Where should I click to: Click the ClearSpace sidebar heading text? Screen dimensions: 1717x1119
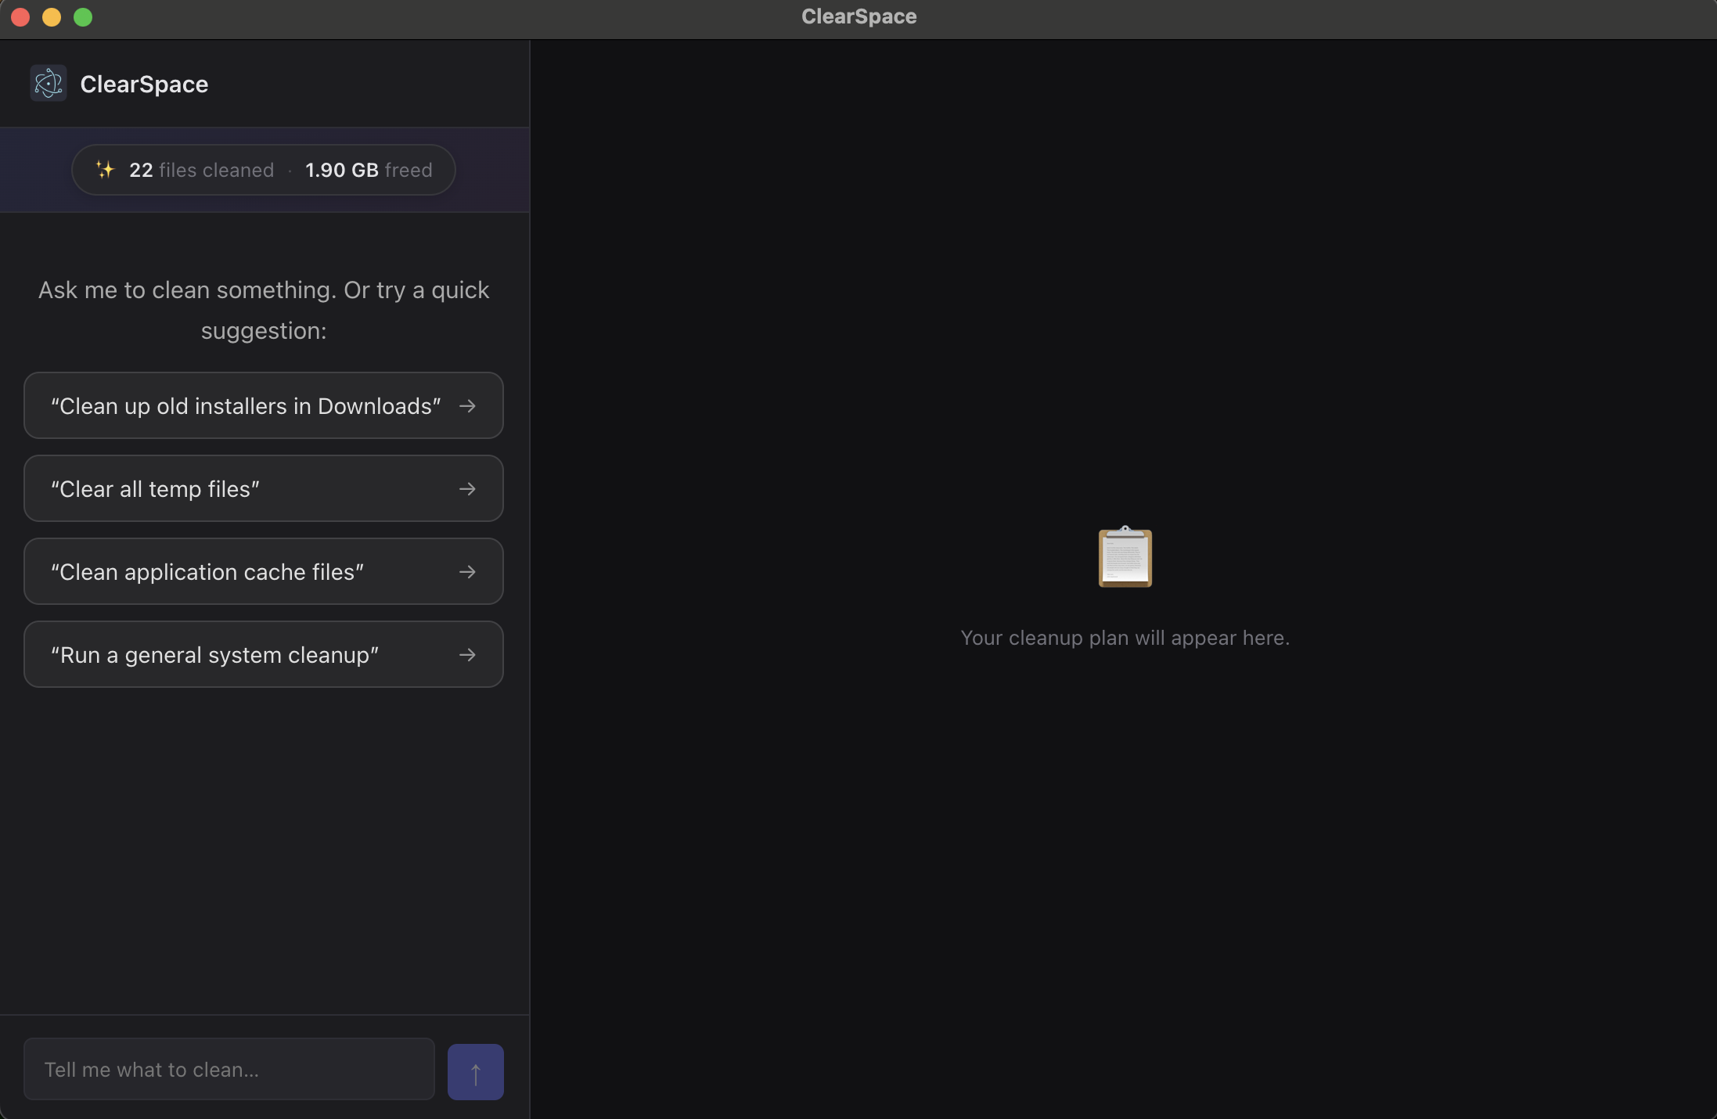[144, 84]
